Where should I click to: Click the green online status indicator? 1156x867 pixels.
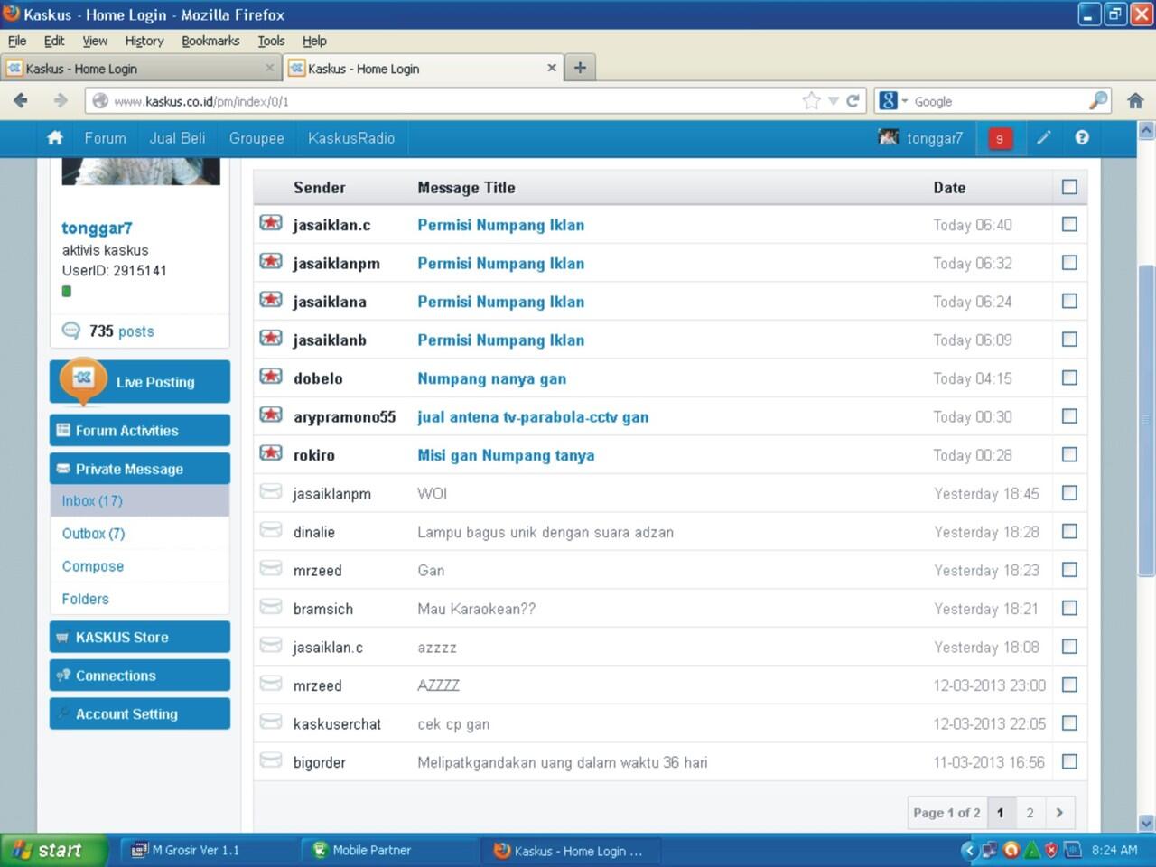[x=66, y=291]
